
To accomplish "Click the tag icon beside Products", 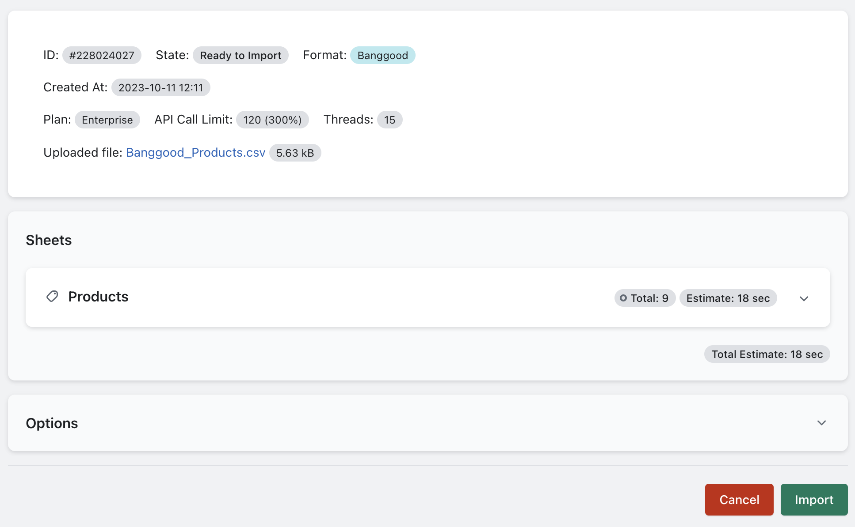I will click(x=52, y=297).
